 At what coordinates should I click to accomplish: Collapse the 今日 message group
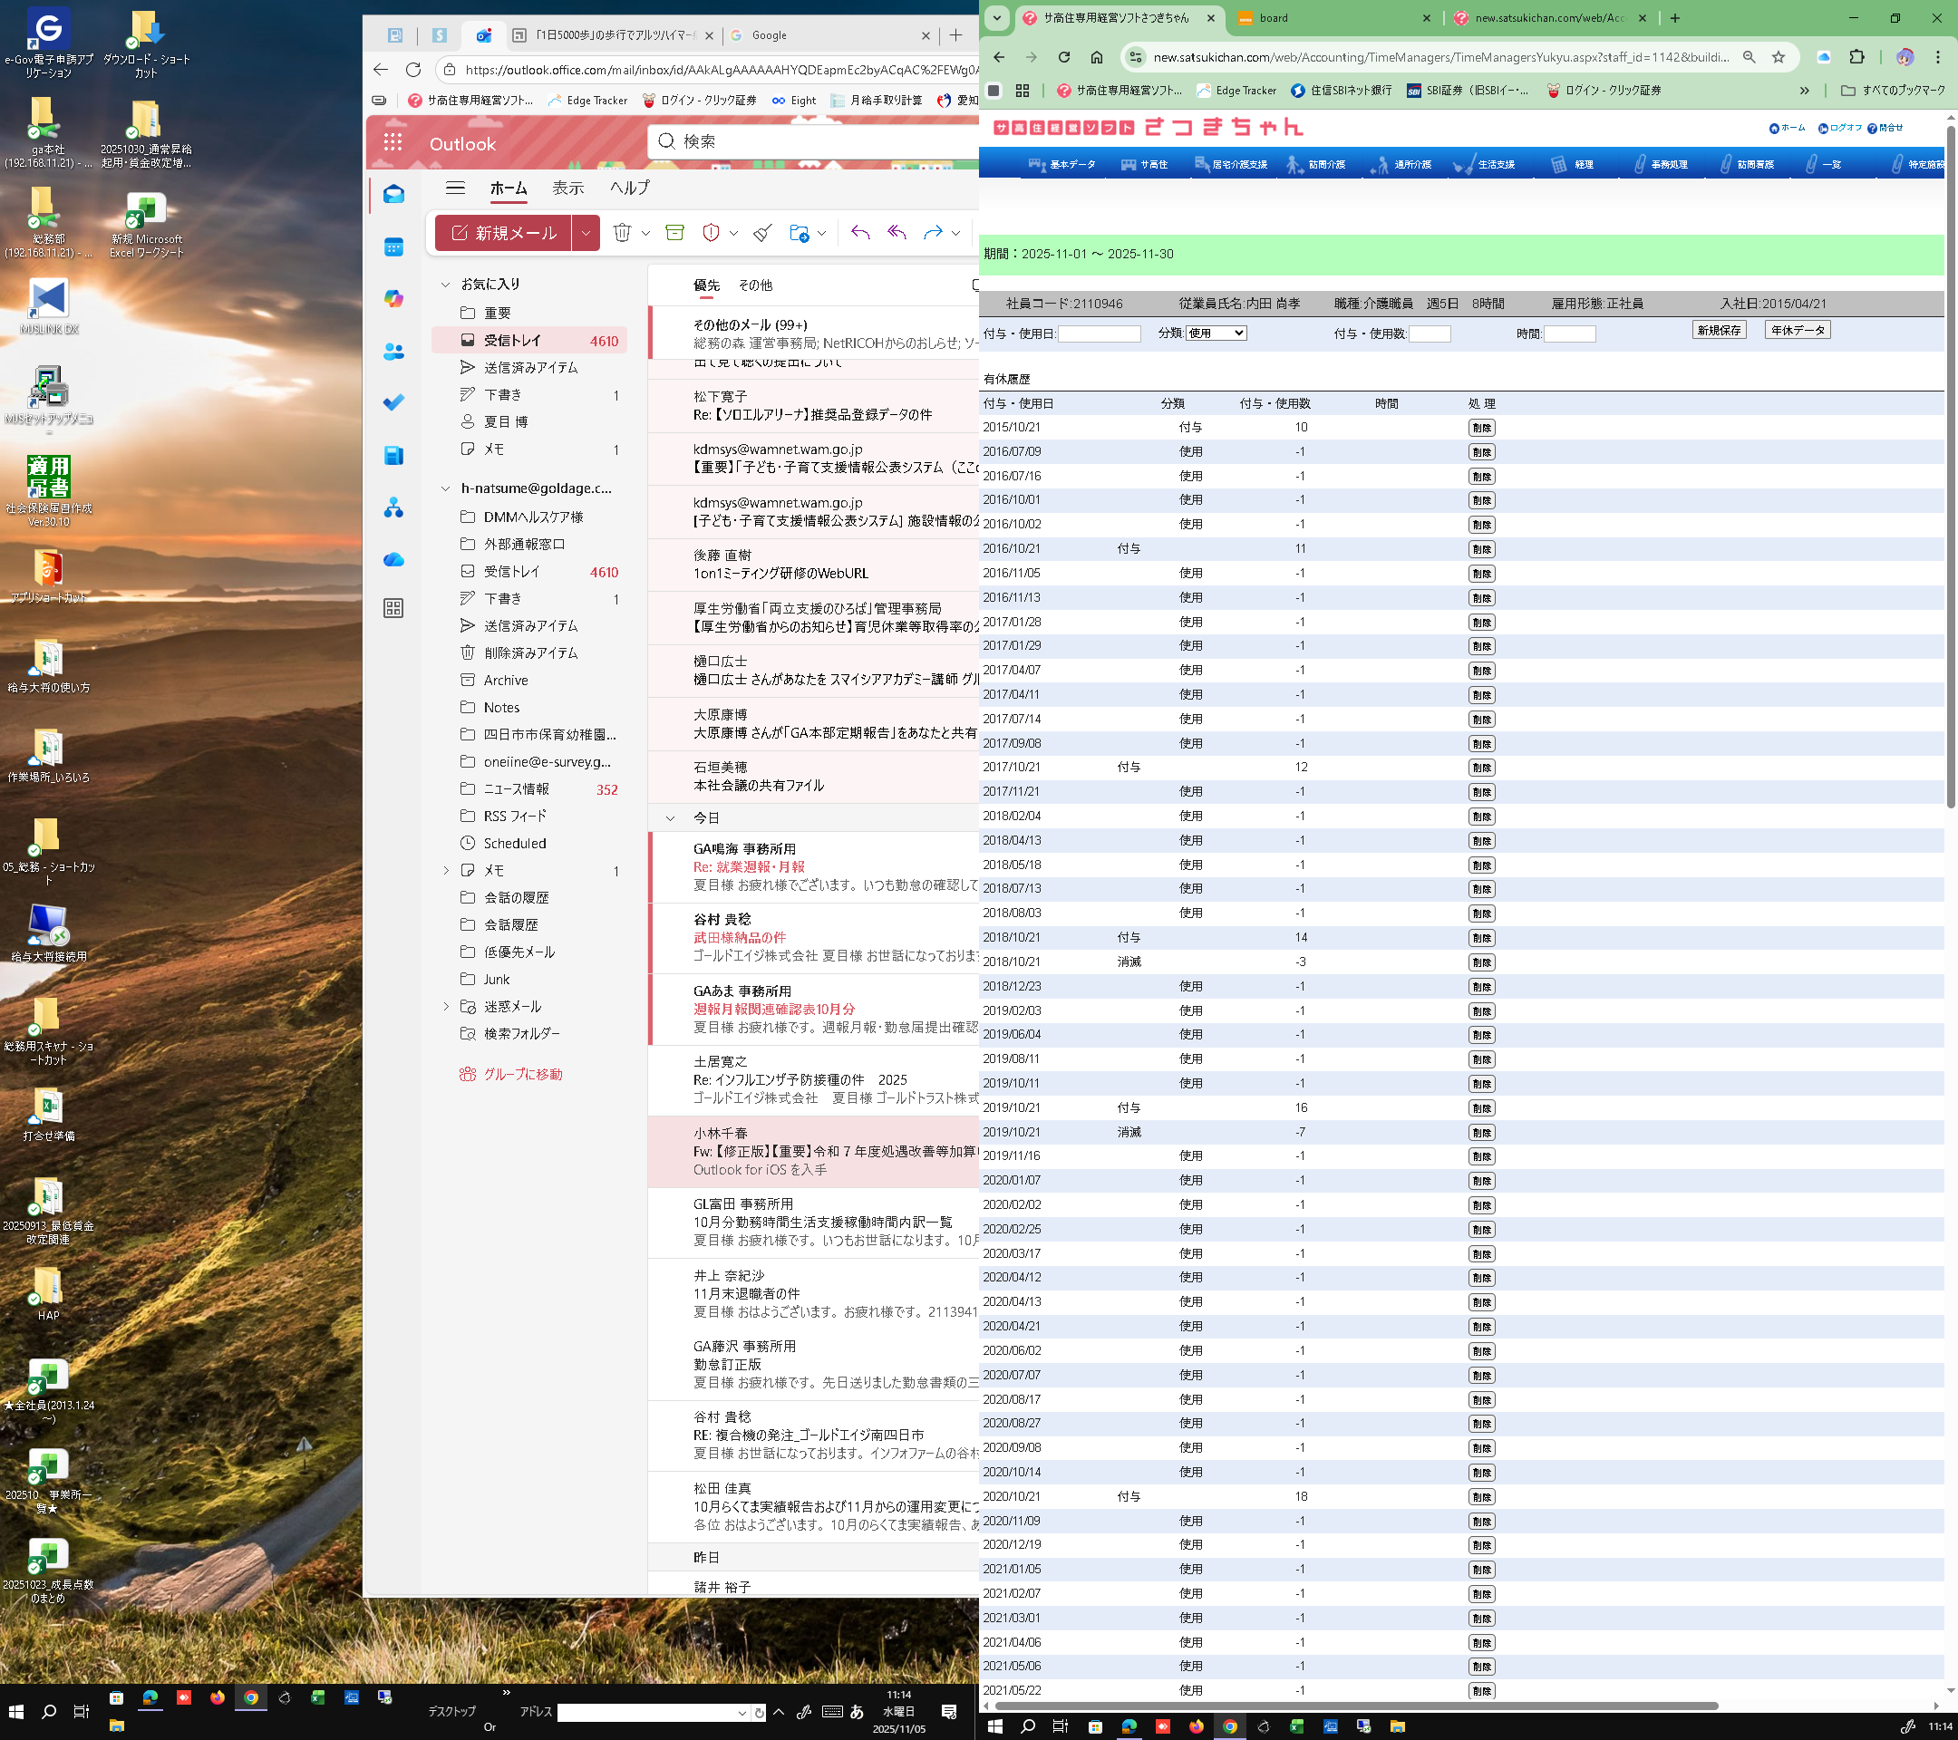click(x=671, y=817)
